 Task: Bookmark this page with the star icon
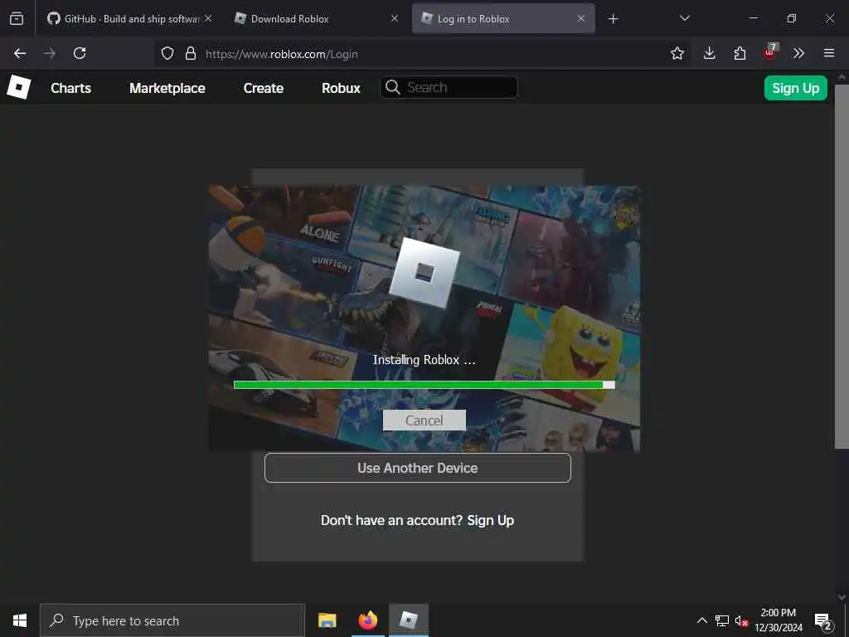pyautogui.click(x=677, y=53)
